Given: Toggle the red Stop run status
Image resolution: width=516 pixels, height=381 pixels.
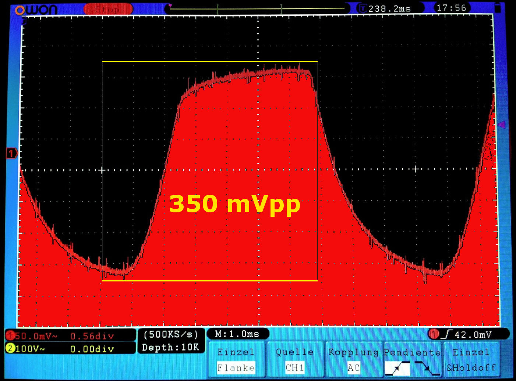Looking at the screenshot, I should pos(108,9).
